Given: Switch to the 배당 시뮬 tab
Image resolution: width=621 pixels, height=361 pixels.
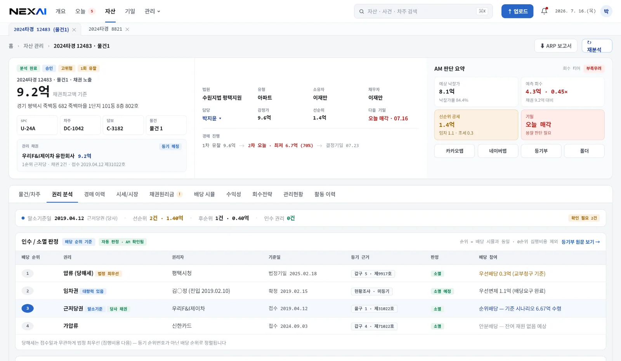Looking at the screenshot, I should pos(205,194).
